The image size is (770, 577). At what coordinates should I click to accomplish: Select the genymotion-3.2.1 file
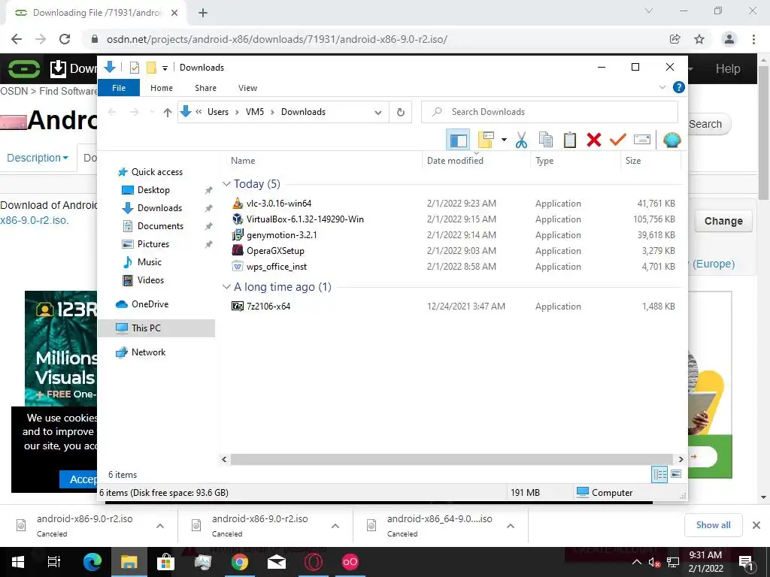click(281, 235)
